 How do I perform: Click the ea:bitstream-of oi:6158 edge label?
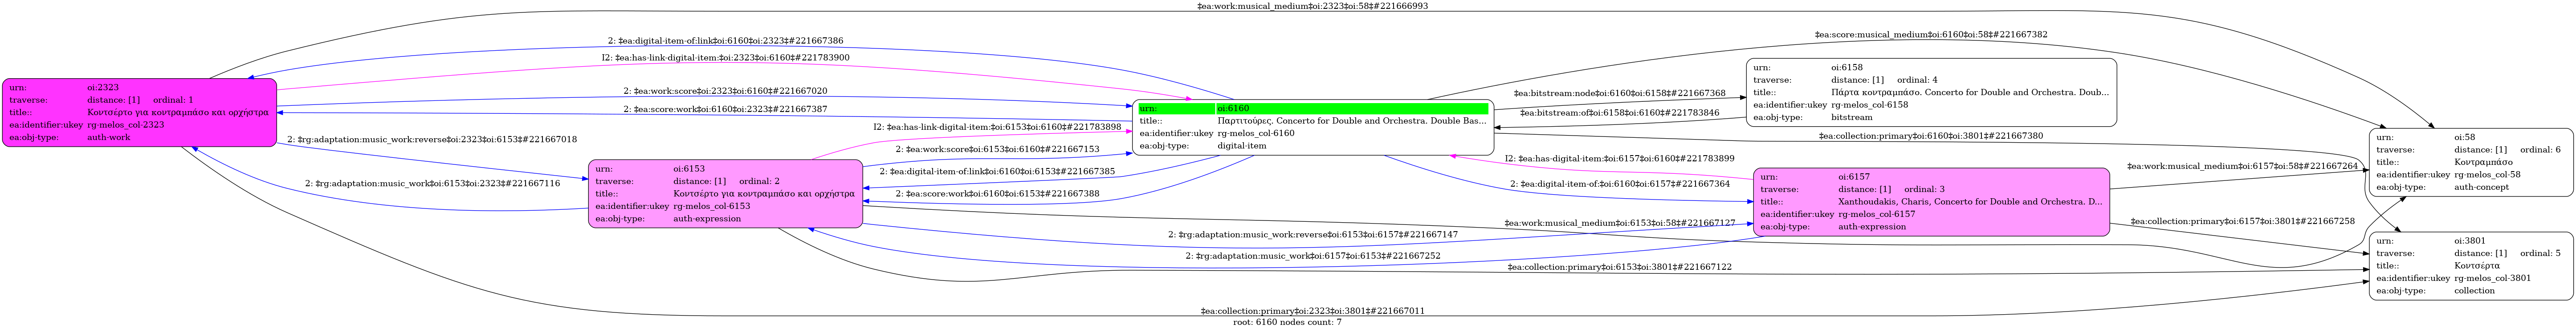coord(1619,112)
